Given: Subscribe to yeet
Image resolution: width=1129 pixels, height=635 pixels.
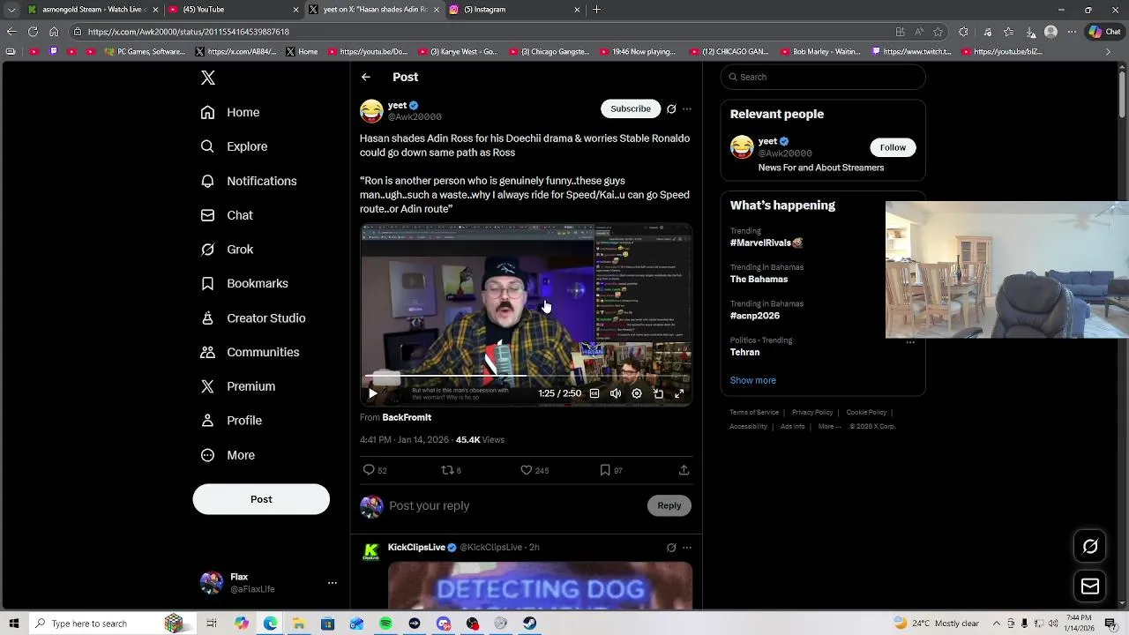Looking at the screenshot, I should (x=631, y=108).
